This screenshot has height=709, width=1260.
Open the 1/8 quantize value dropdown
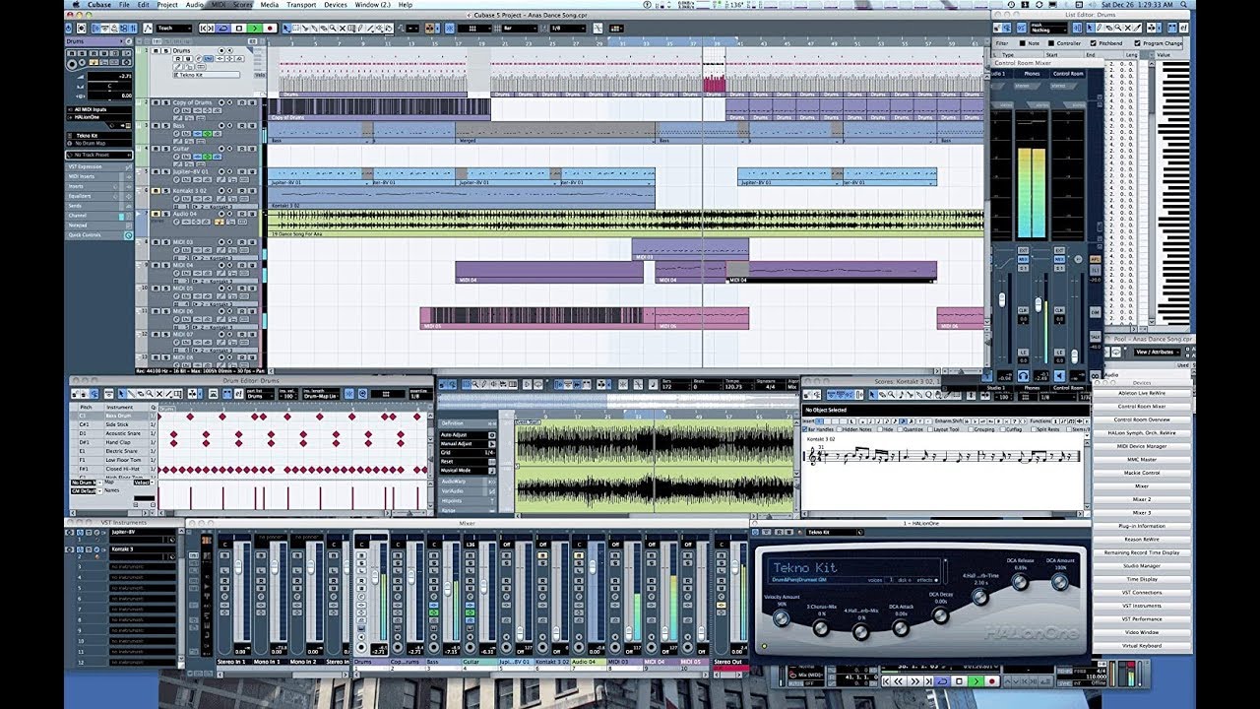(x=569, y=29)
